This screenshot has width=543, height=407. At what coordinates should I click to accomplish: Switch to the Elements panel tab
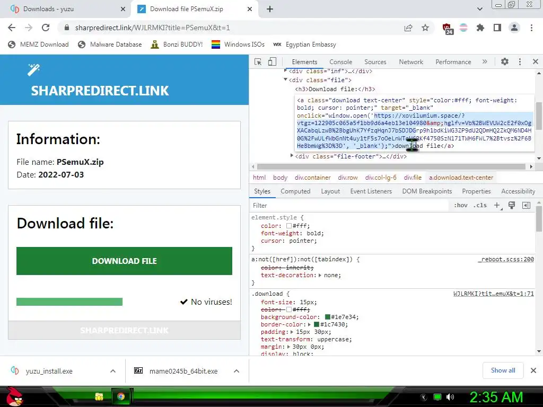coord(304,62)
